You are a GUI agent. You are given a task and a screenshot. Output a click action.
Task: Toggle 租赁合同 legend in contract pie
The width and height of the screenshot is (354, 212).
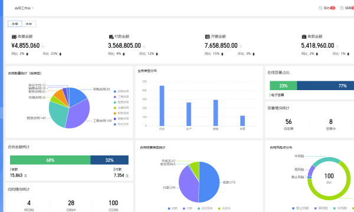click(x=121, y=102)
